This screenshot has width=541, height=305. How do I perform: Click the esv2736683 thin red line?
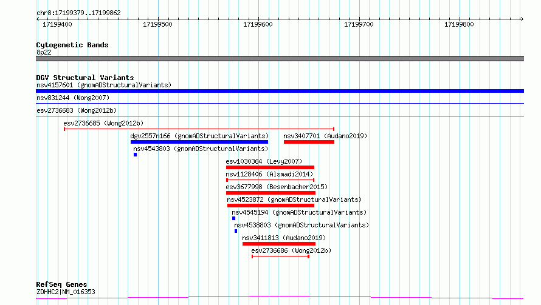pos(280,116)
